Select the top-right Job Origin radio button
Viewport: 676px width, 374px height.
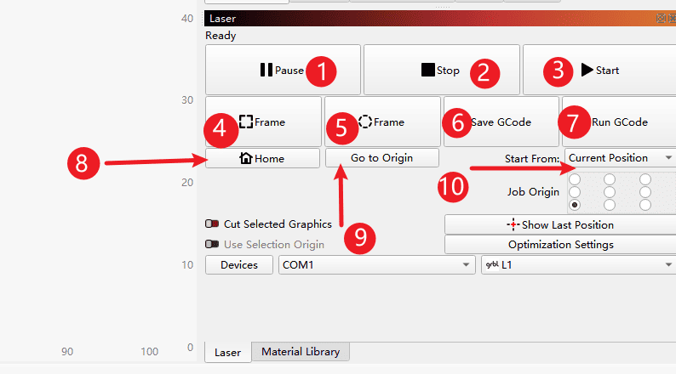point(645,179)
